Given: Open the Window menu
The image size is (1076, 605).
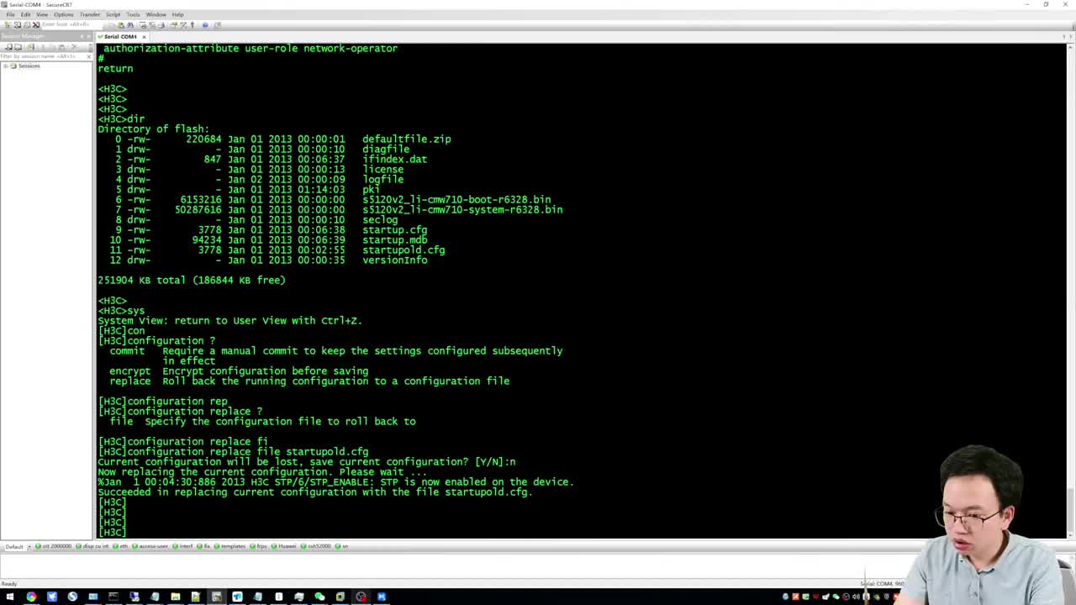Looking at the screenshot, I should (x=156, y=14).
